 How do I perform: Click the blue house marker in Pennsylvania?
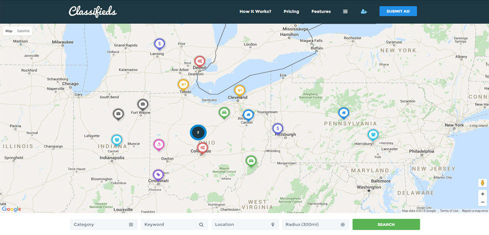(x=343, y=113)
